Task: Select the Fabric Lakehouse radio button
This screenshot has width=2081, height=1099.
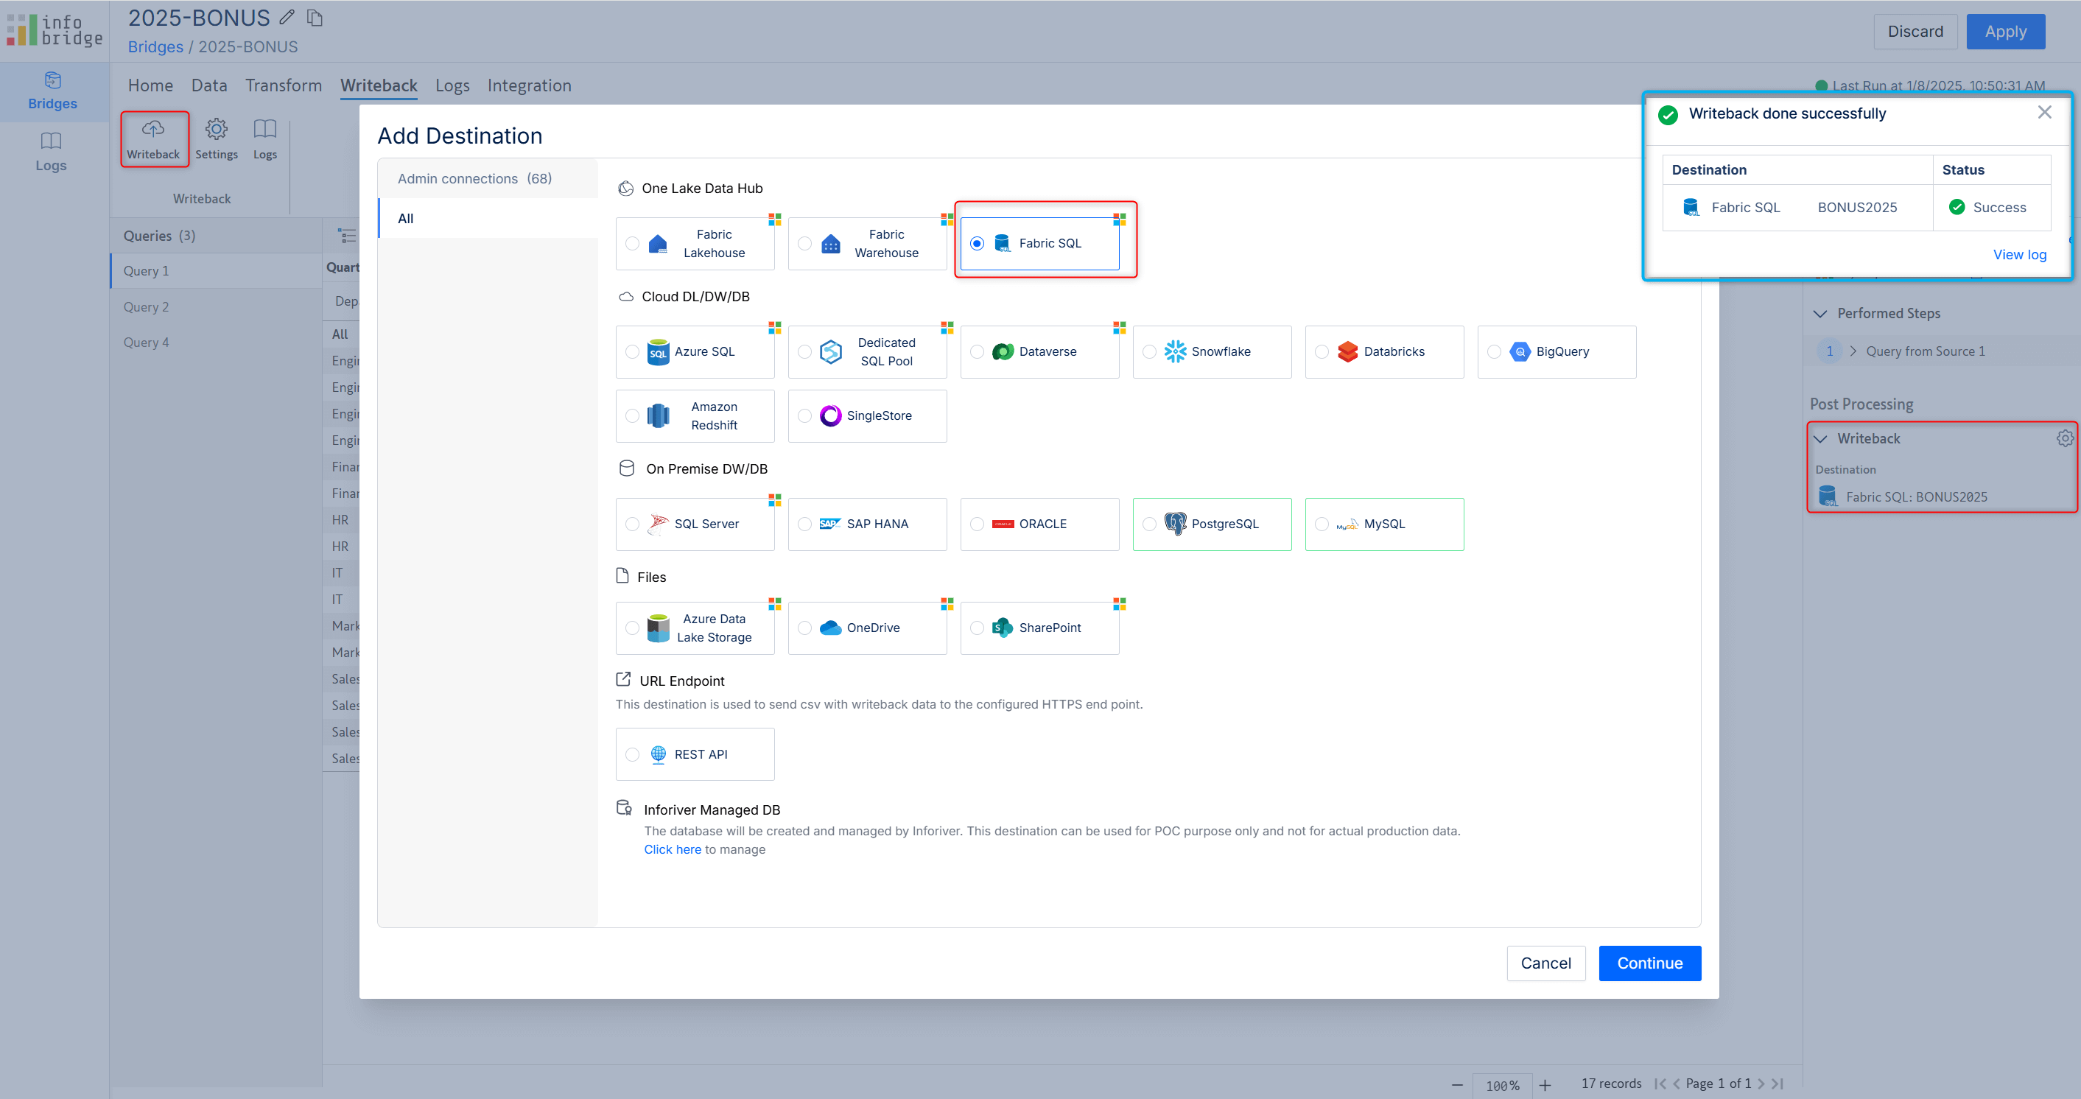Action: coord(633,243)
